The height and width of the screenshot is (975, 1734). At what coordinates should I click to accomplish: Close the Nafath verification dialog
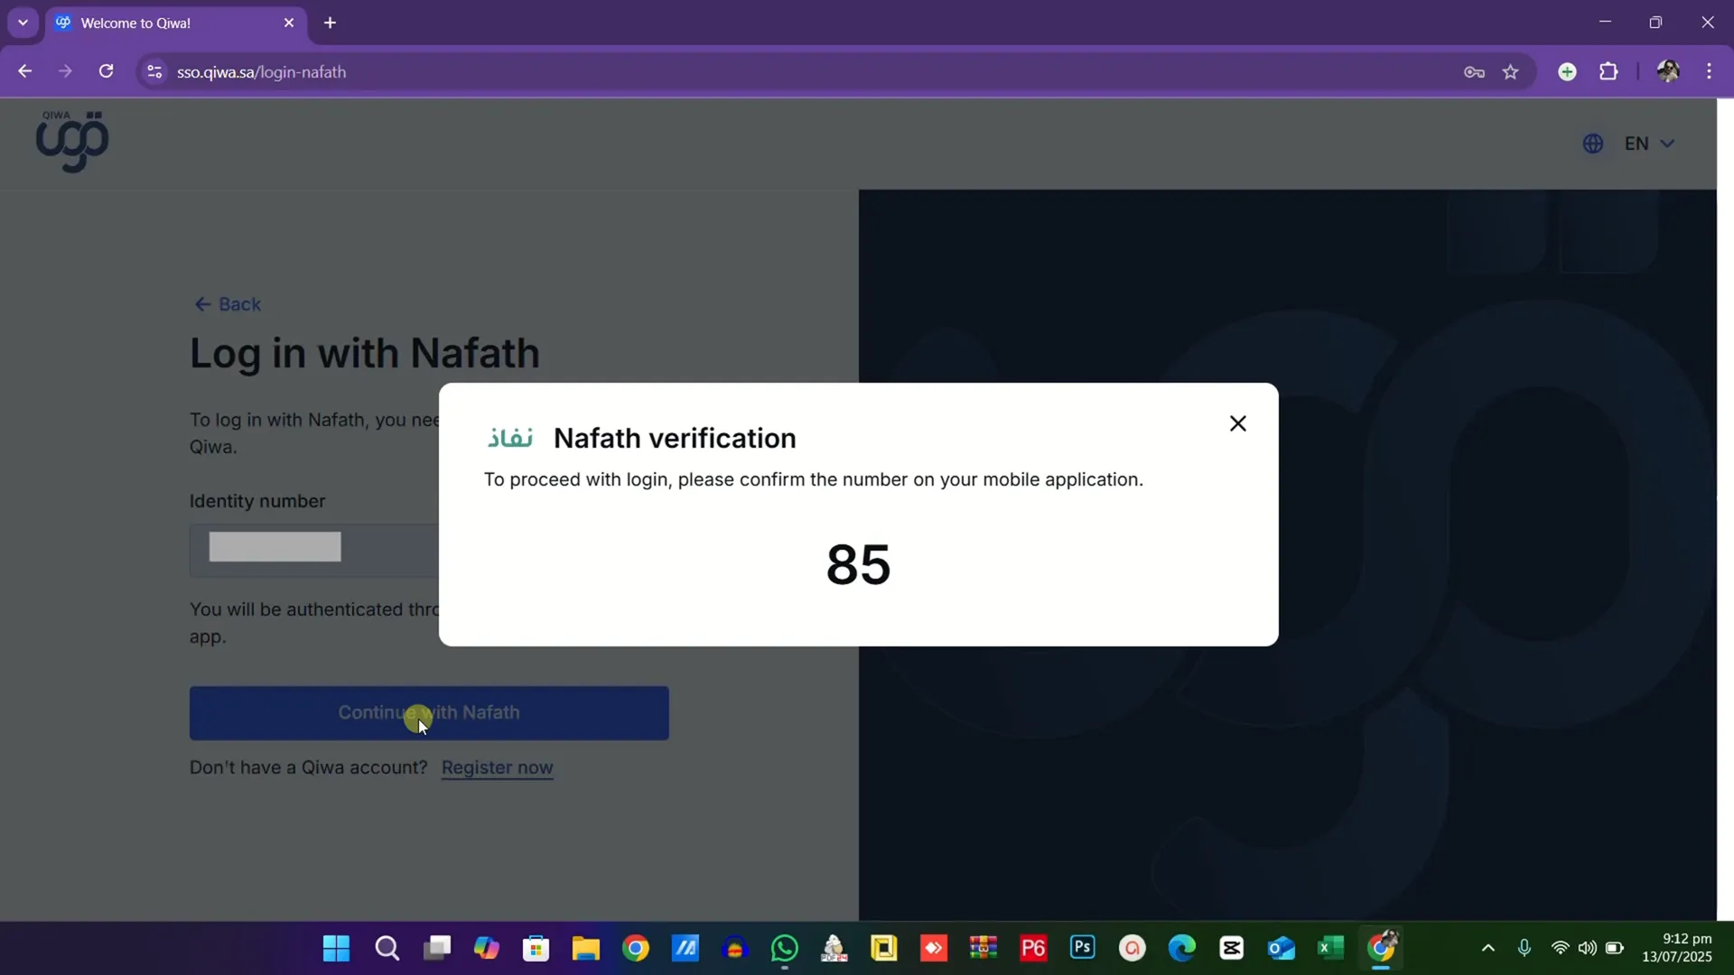point(1237,423)
